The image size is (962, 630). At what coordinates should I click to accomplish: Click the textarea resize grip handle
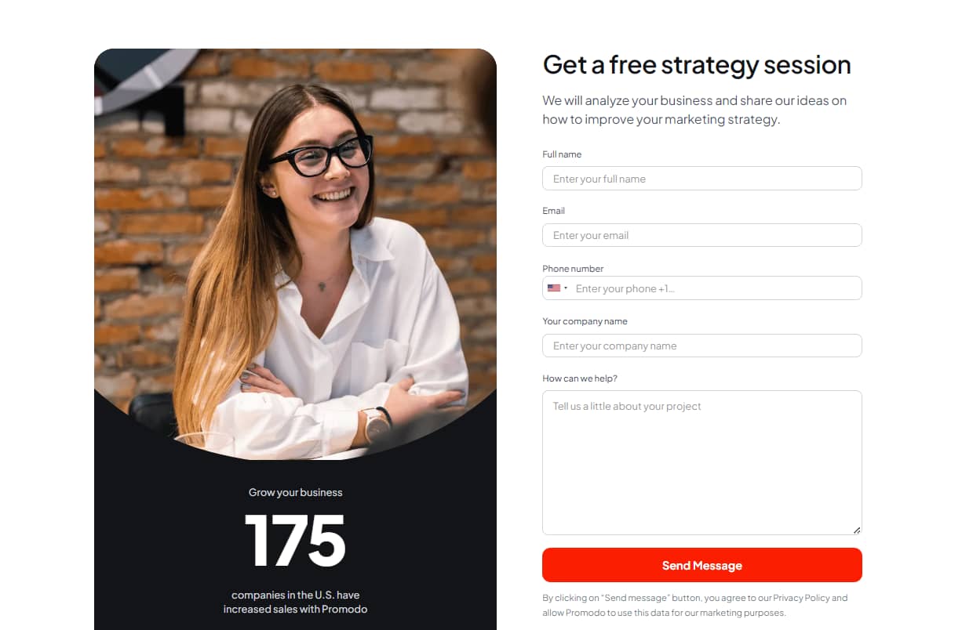coord(856,530)
